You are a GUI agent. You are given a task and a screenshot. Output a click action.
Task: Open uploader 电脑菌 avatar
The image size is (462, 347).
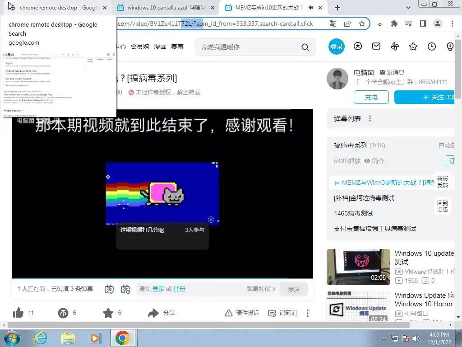click(337, 79)
